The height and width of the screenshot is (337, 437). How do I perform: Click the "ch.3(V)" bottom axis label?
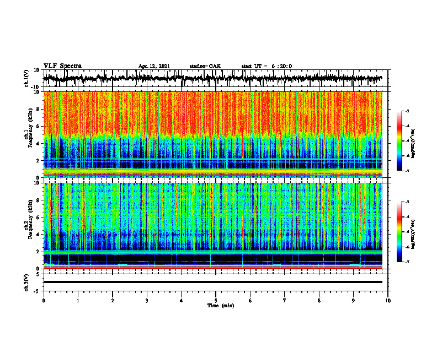pyautogui.click(x=26, y=282)
